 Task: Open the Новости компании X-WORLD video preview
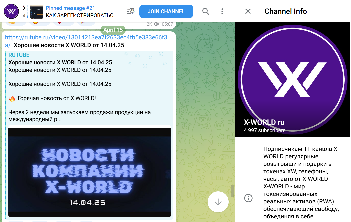pyautogui.click(x=90, y=172)
